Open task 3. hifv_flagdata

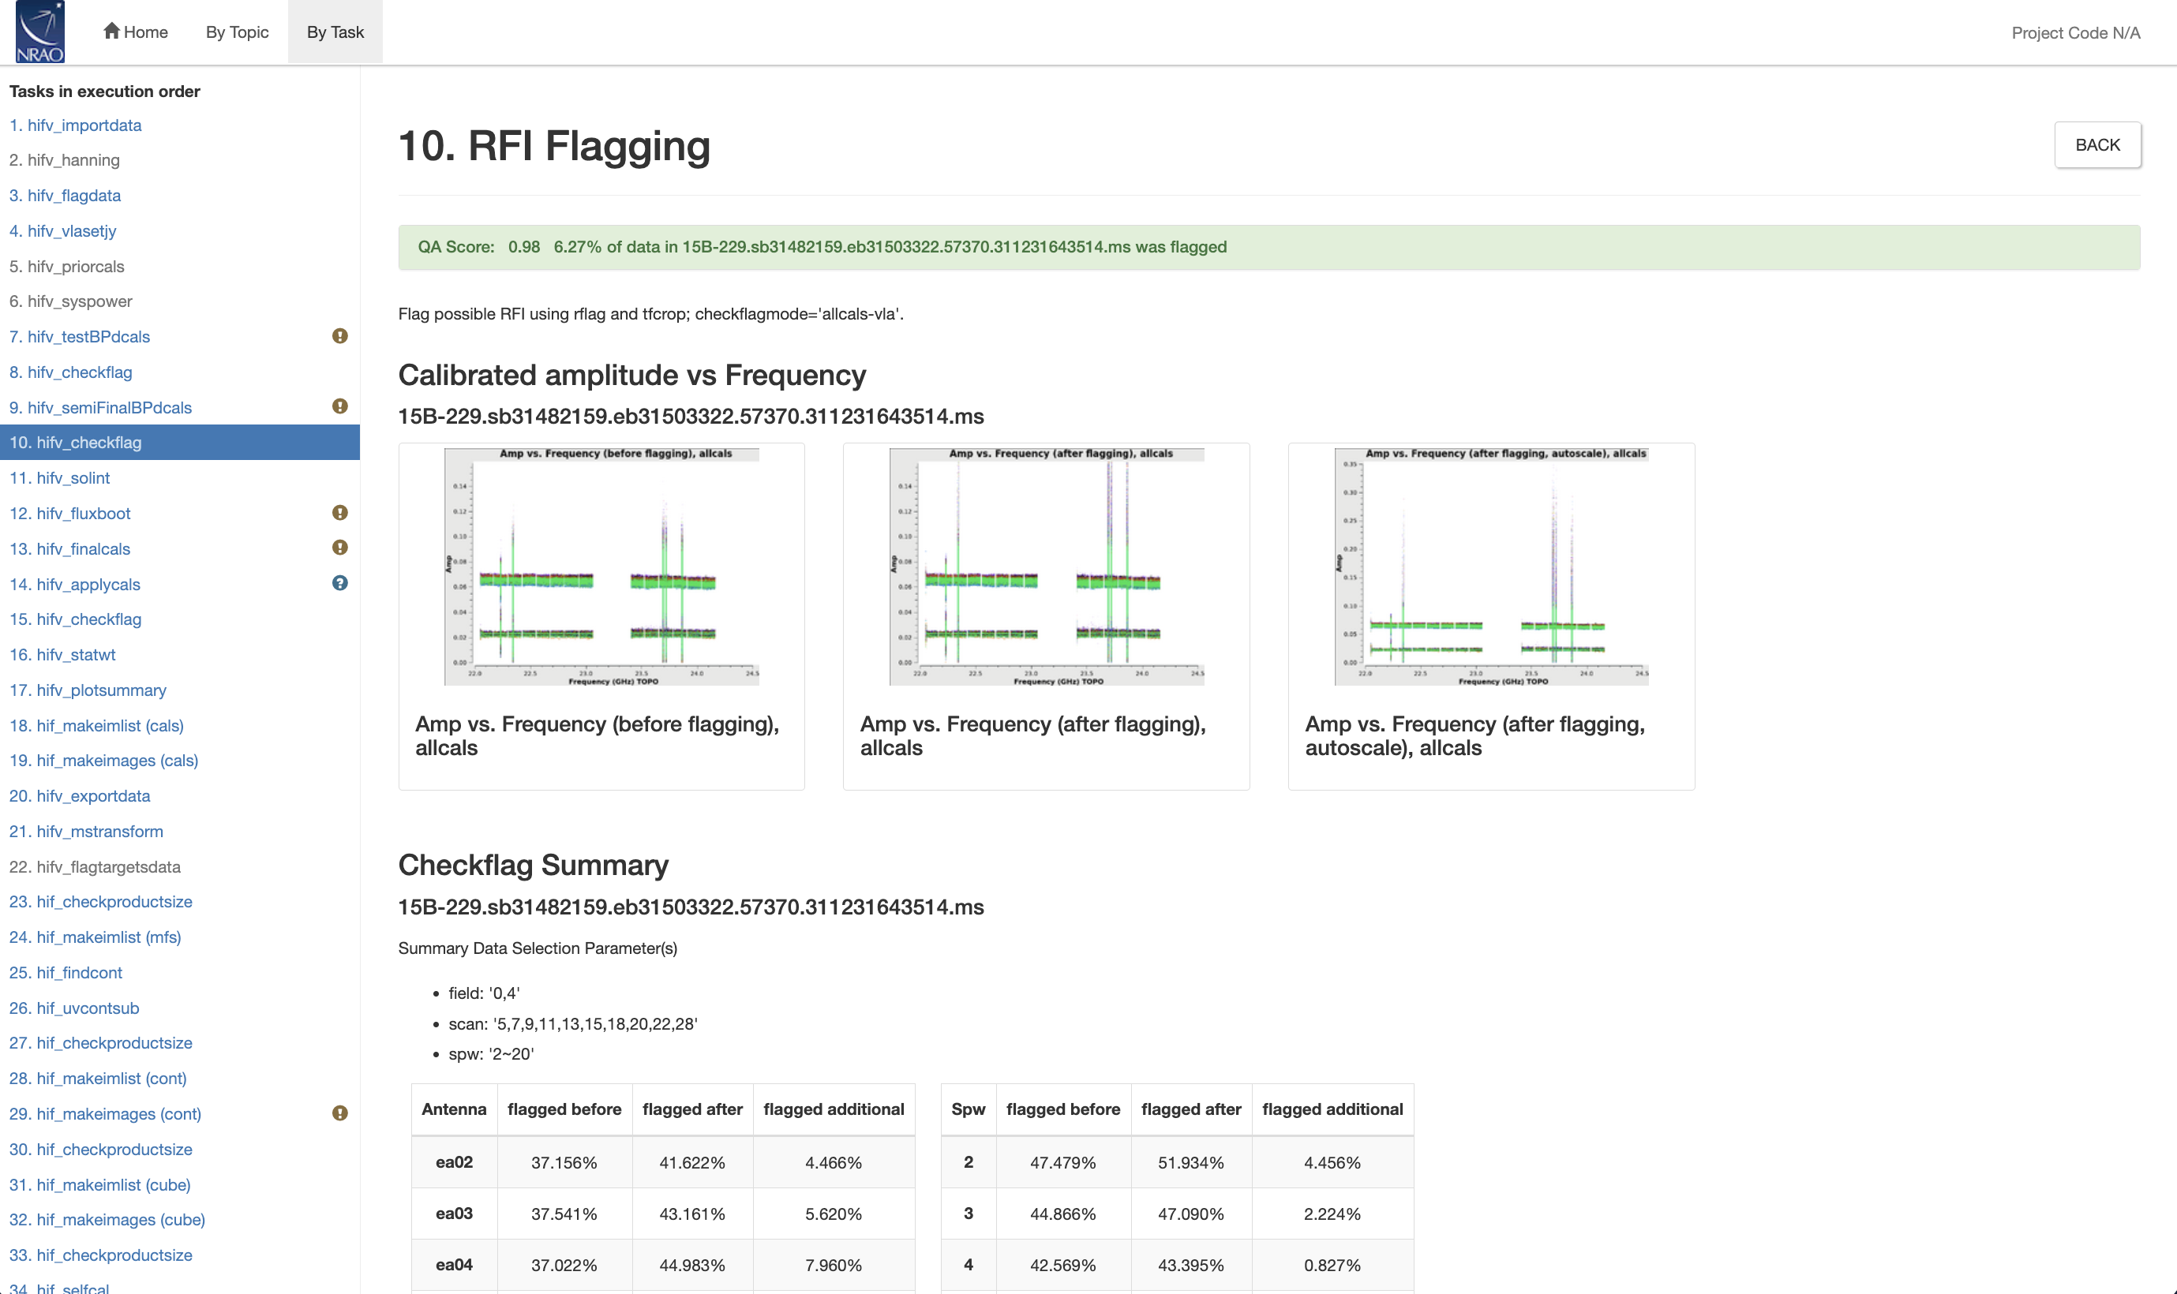point(65,196)
